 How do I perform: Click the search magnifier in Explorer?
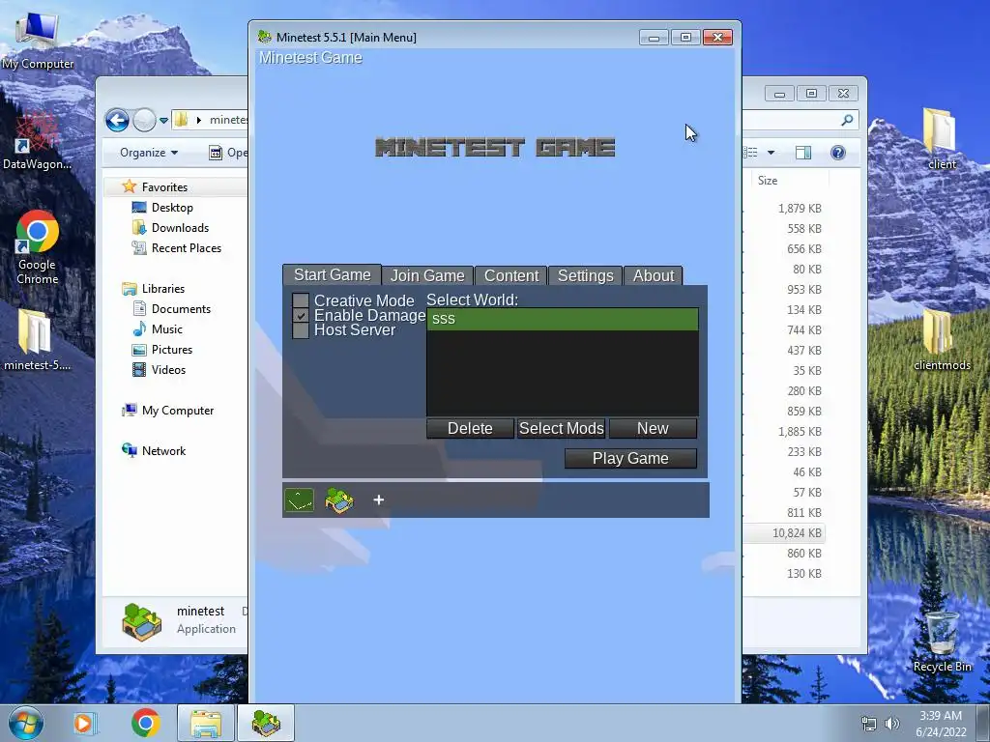pos(847,120)
